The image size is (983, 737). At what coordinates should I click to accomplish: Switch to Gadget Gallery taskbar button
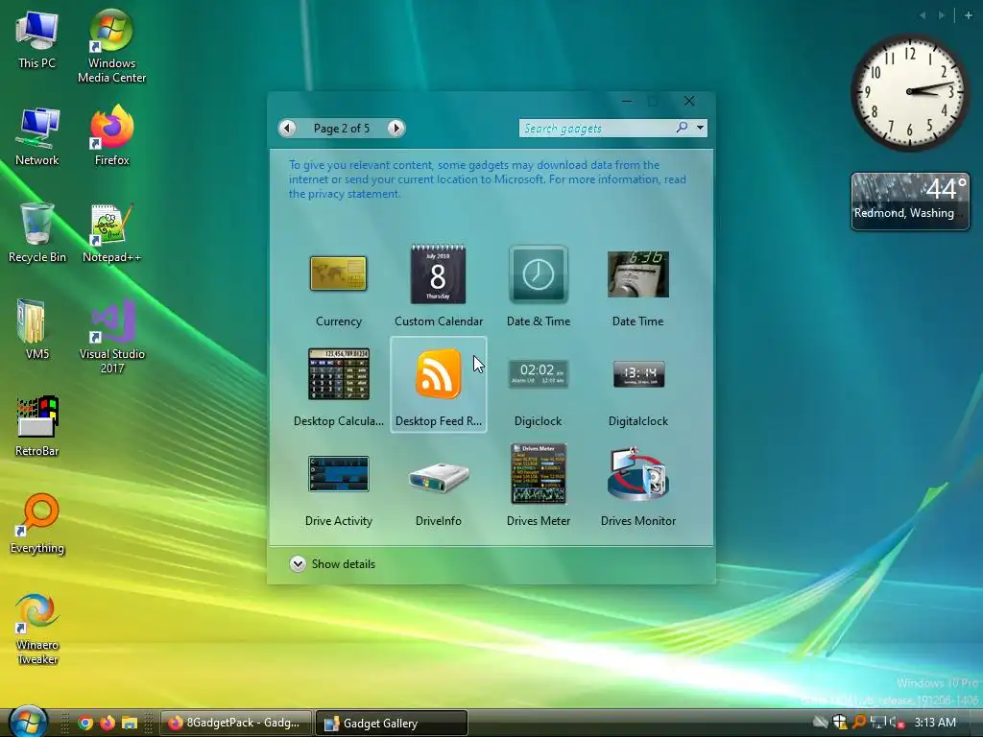[x=392, y=723]
